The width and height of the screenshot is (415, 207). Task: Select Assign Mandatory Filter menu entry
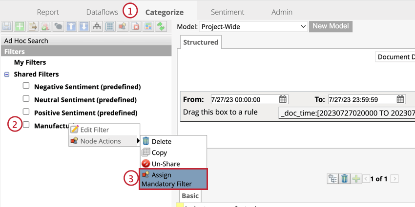point(173,179)
